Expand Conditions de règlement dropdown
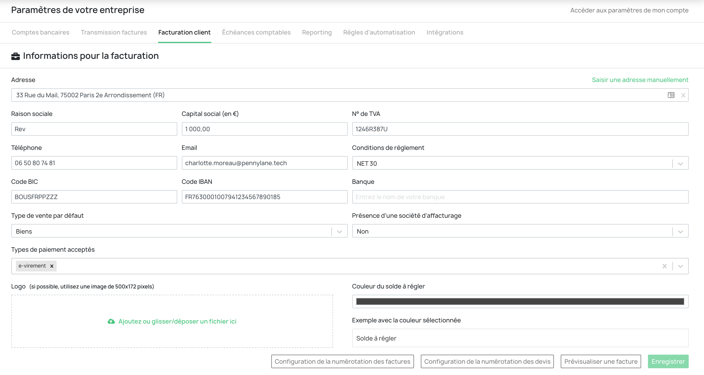Image resolution: width=704 pixels, height=375 pixels. pyautogui.click(x=680, y=163)
